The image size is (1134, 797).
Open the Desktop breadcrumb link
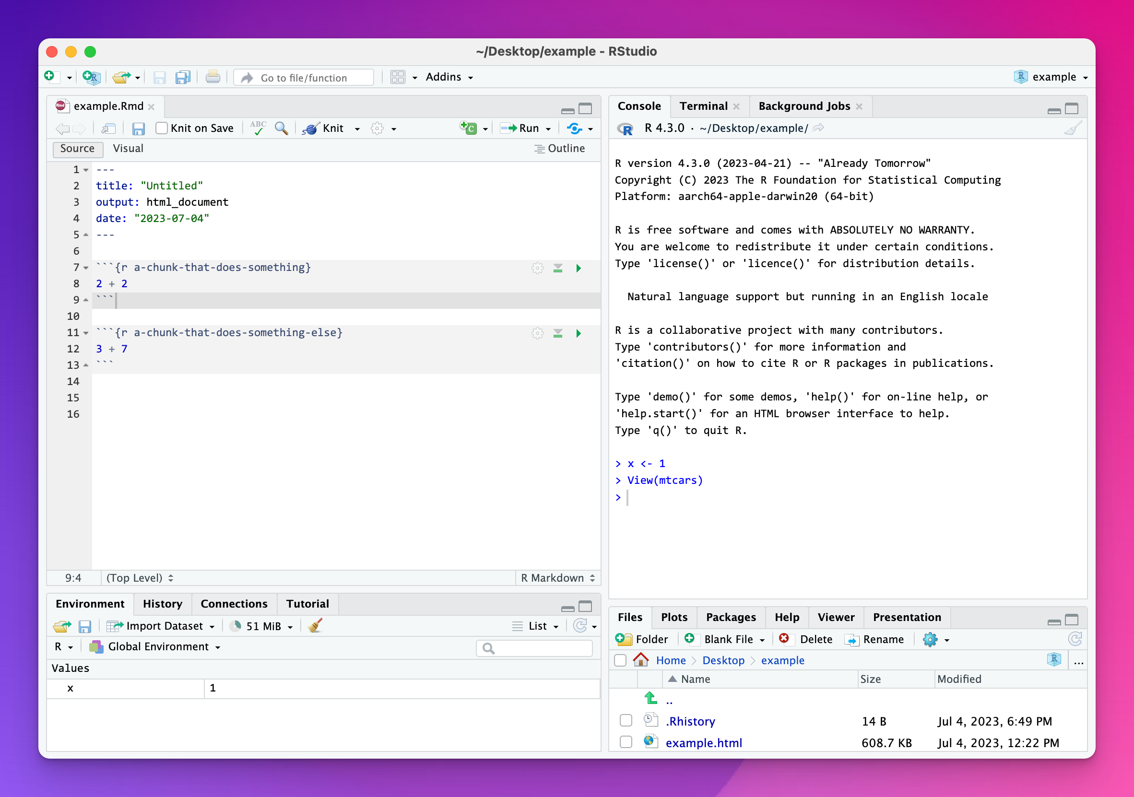[x=723, y=661]
